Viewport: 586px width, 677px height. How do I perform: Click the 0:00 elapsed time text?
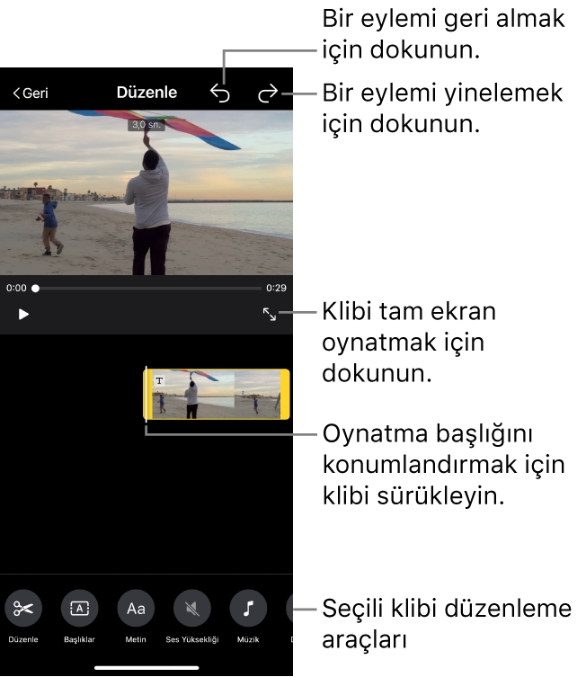pos(16,288)
